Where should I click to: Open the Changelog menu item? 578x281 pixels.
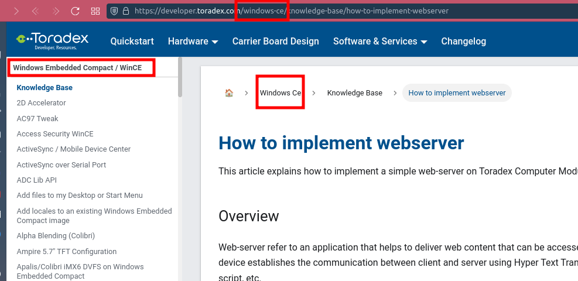[x=463, y=41]
